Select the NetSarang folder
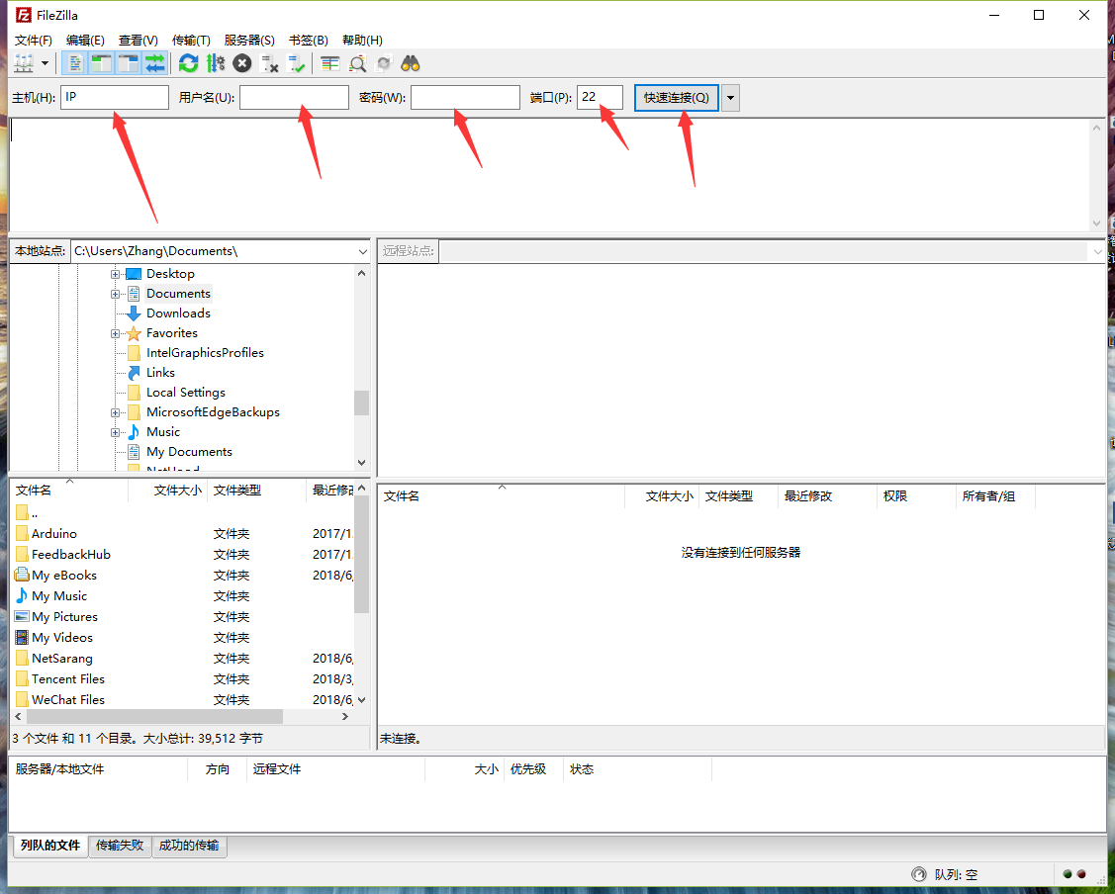The height and width of the screenshot is (894, 1115). (62, 659)
